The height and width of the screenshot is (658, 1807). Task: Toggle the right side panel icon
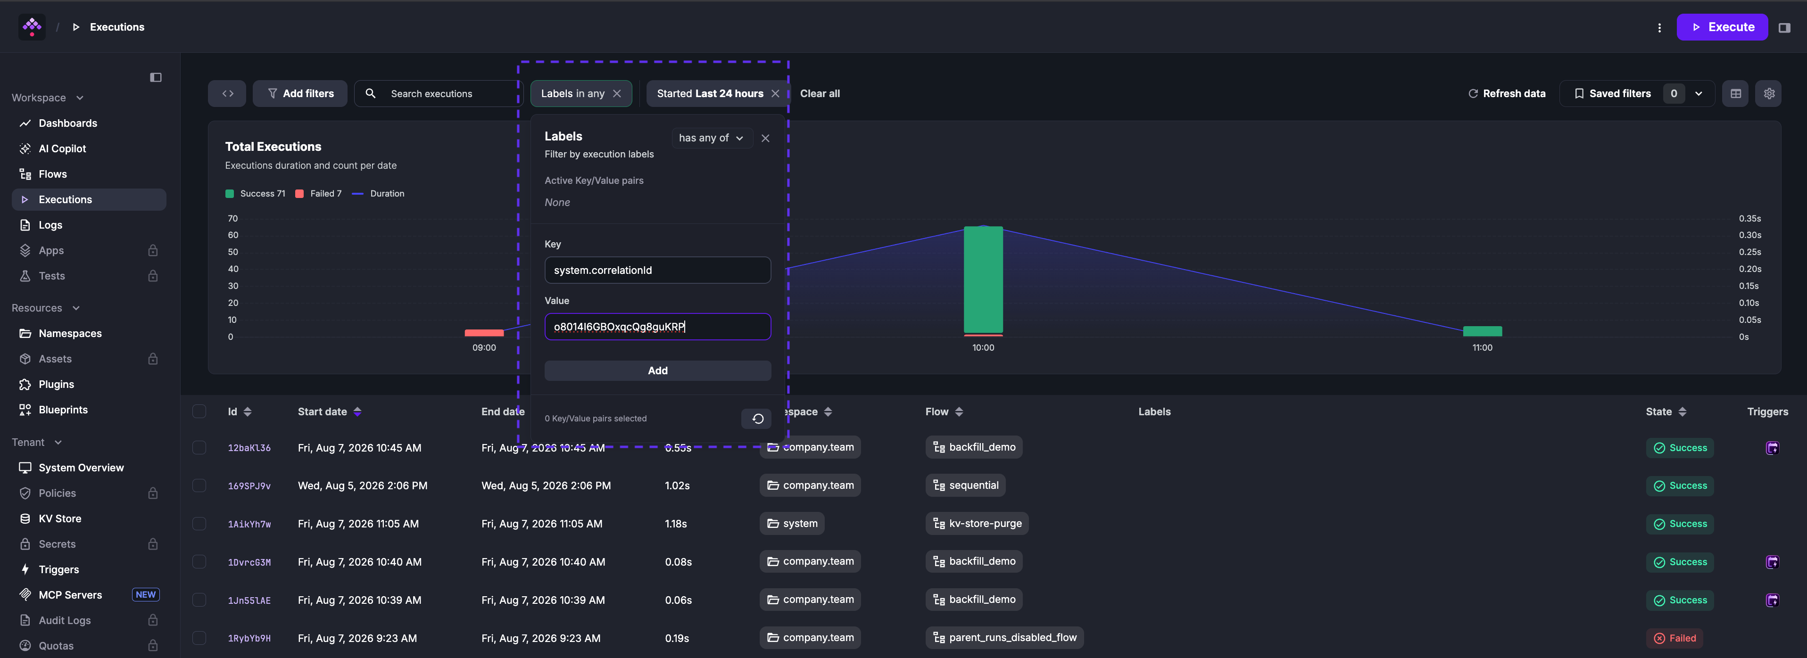(x=1784, y=27)
